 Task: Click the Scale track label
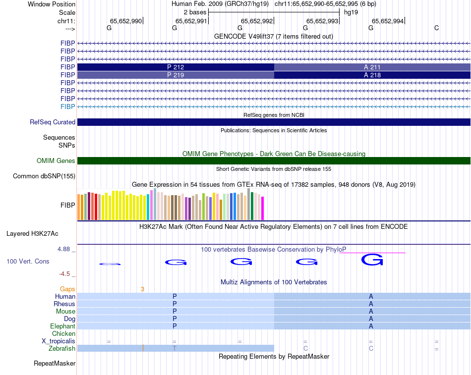tap(67, 12)
